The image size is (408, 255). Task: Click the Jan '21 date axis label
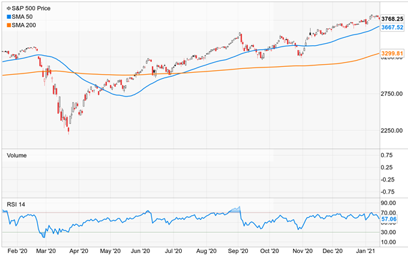pos(365,251)
